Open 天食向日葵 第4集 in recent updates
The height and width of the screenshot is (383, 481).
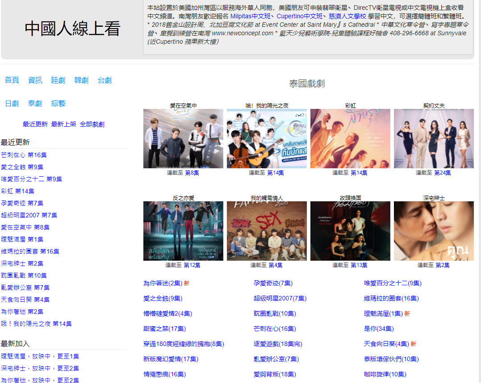click(x=25, y=300)
